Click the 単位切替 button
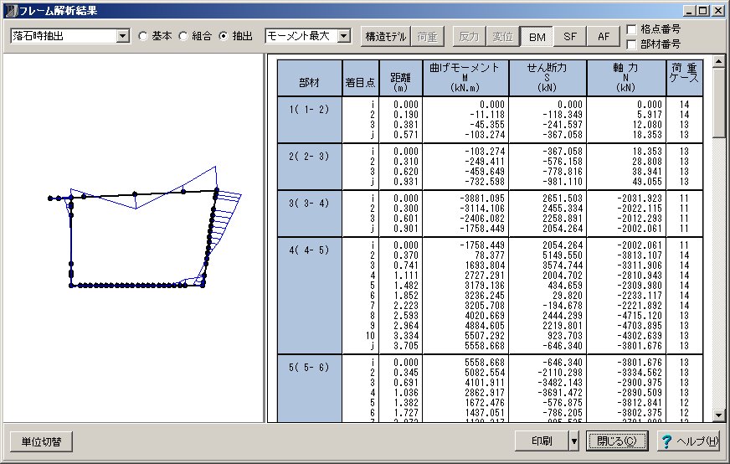 point(41,441)
